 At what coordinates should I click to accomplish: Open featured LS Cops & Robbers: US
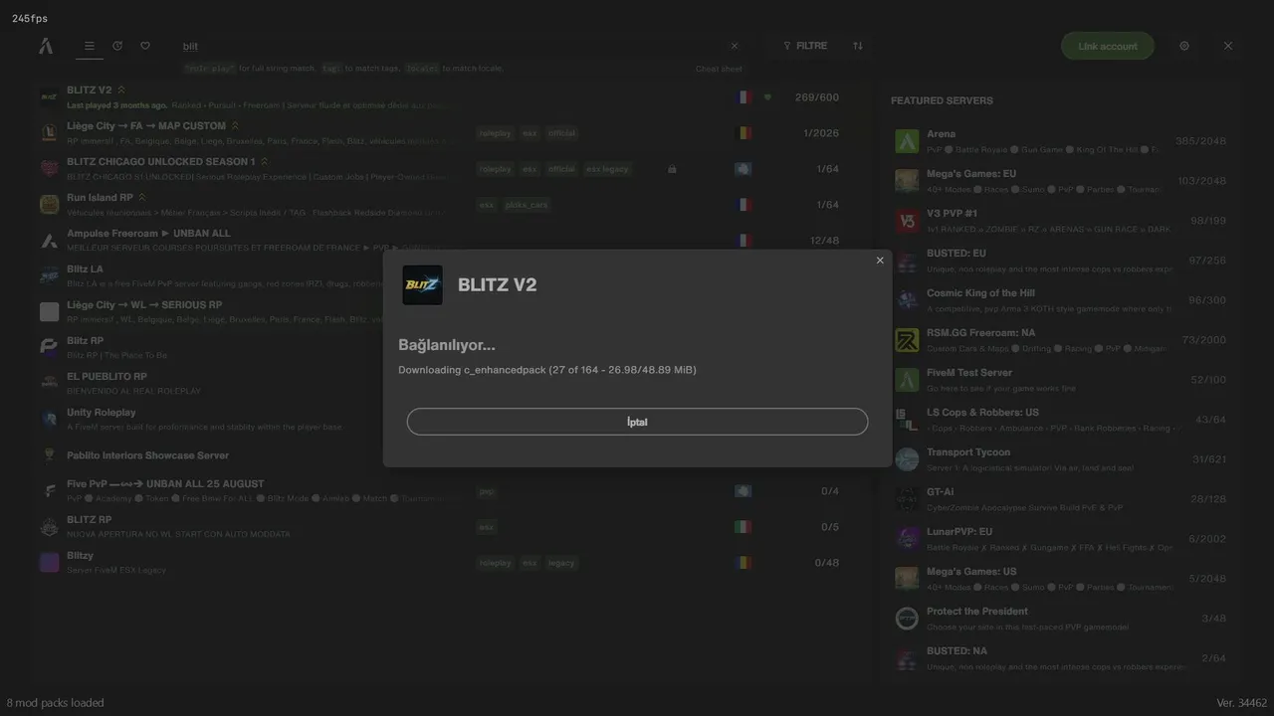click(x=1060, y=420)
